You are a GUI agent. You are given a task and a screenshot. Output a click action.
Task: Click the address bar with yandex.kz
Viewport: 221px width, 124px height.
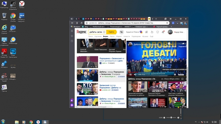tap(127, 23)
